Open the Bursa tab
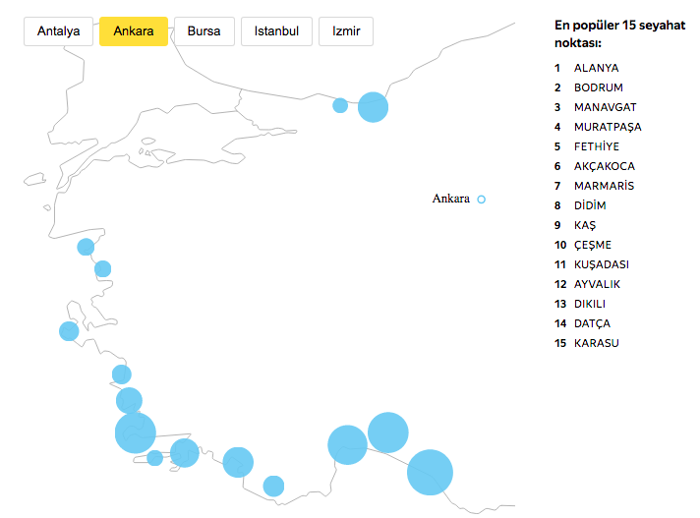The height and width of the screenshot is (518, 700). [204, 31]
